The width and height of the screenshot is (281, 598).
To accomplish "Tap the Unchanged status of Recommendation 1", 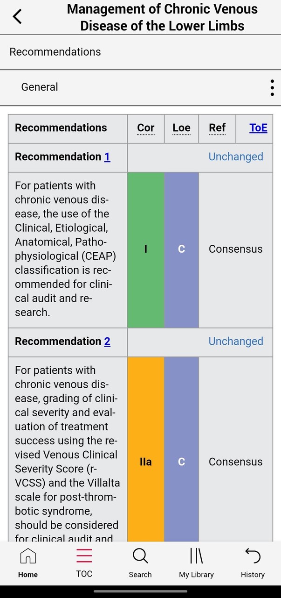I will coord(236,157).
